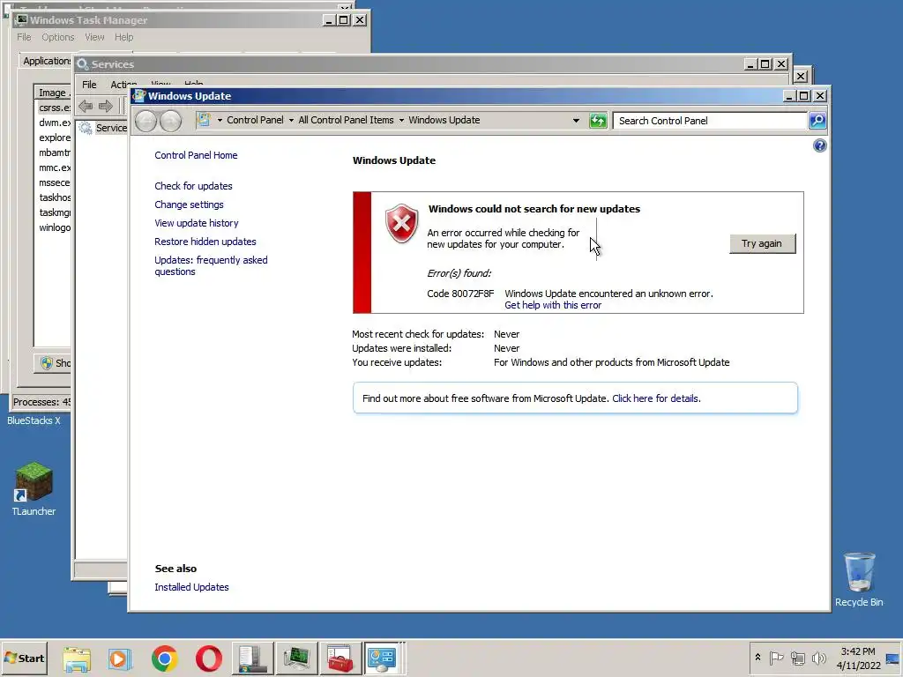Open Check for updates link
This screenshot has width=903, height=677.
pos(193,186)
